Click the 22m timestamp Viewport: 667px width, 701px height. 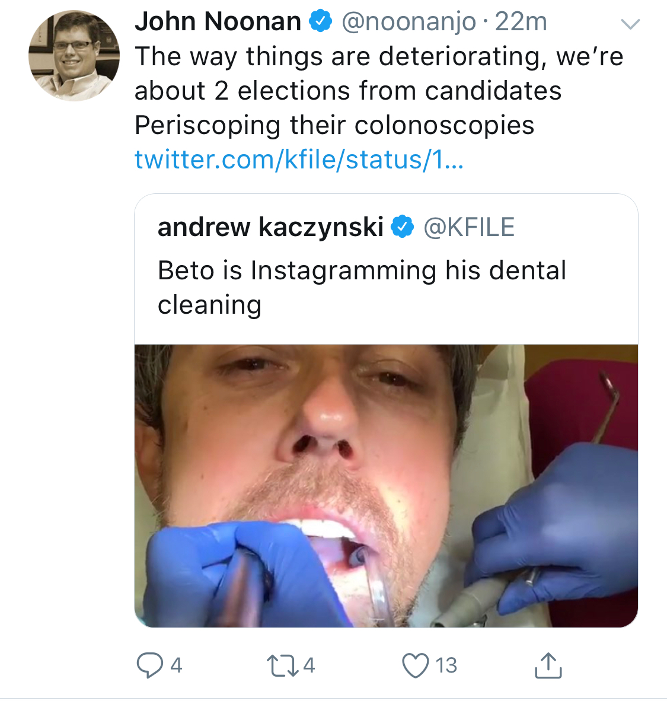tap(521, 22)
